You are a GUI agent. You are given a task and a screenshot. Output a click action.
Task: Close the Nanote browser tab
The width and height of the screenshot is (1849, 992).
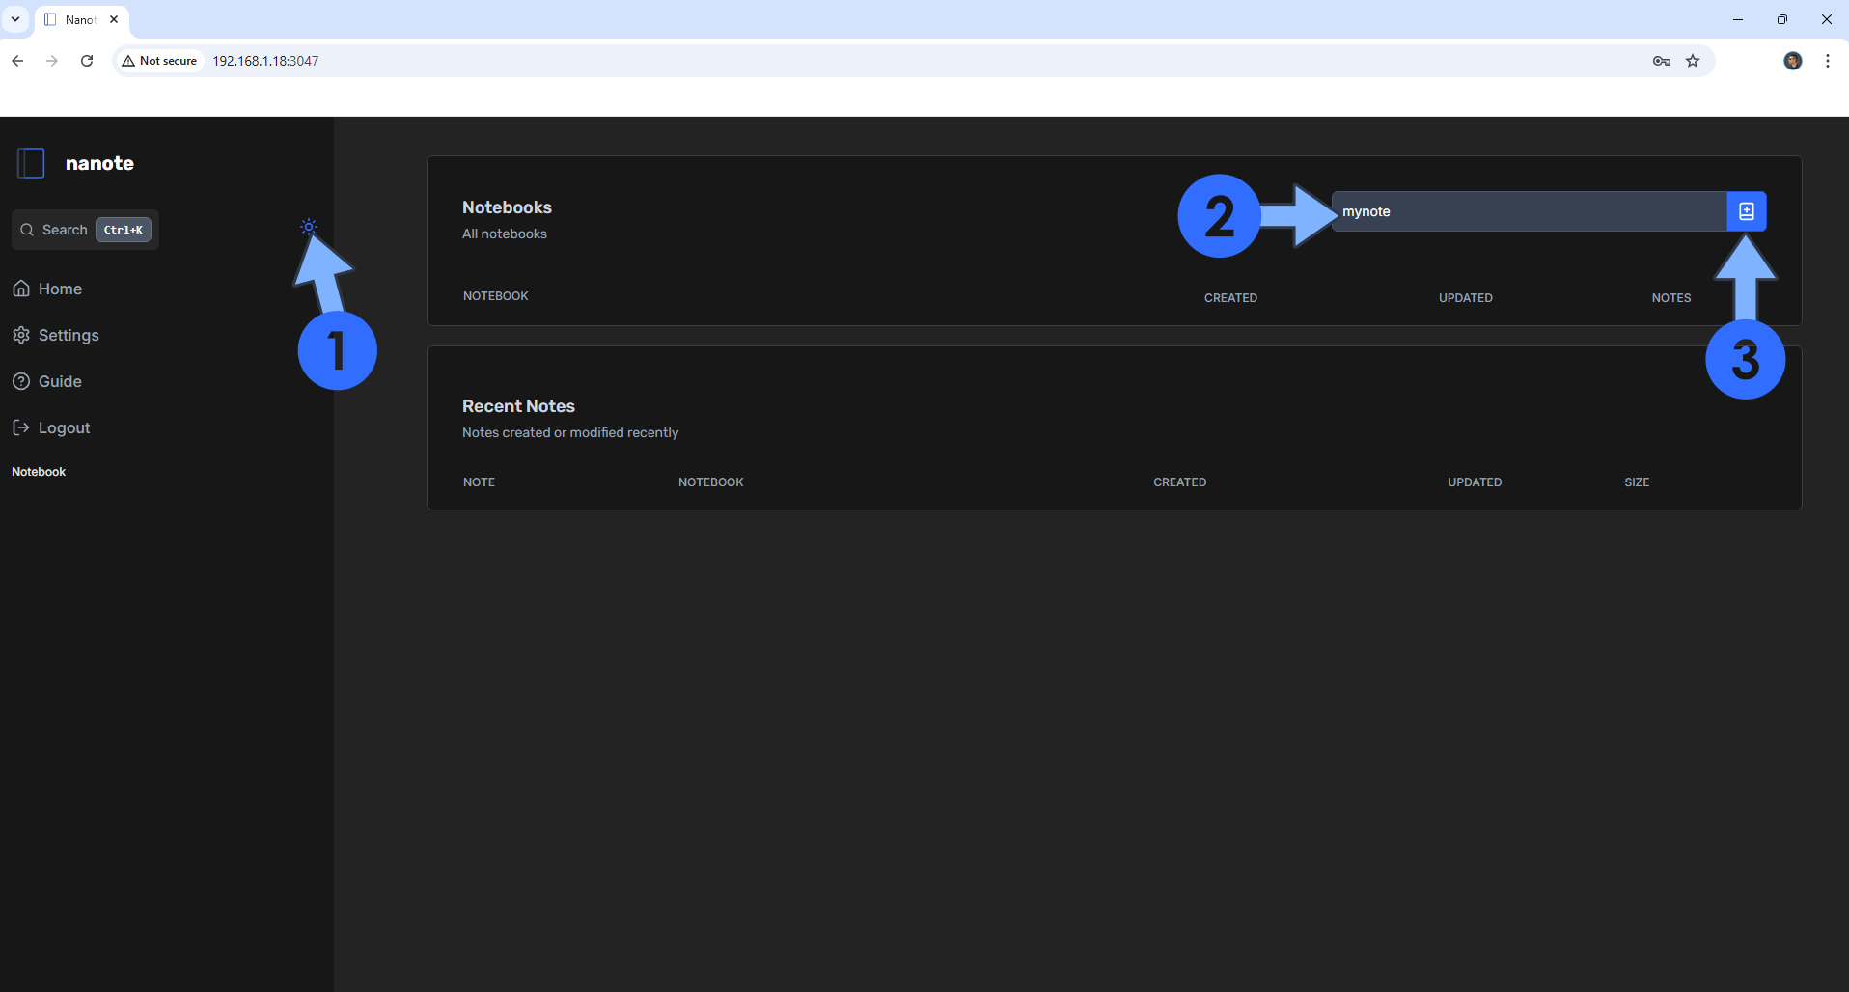click(x=114, y=19)
